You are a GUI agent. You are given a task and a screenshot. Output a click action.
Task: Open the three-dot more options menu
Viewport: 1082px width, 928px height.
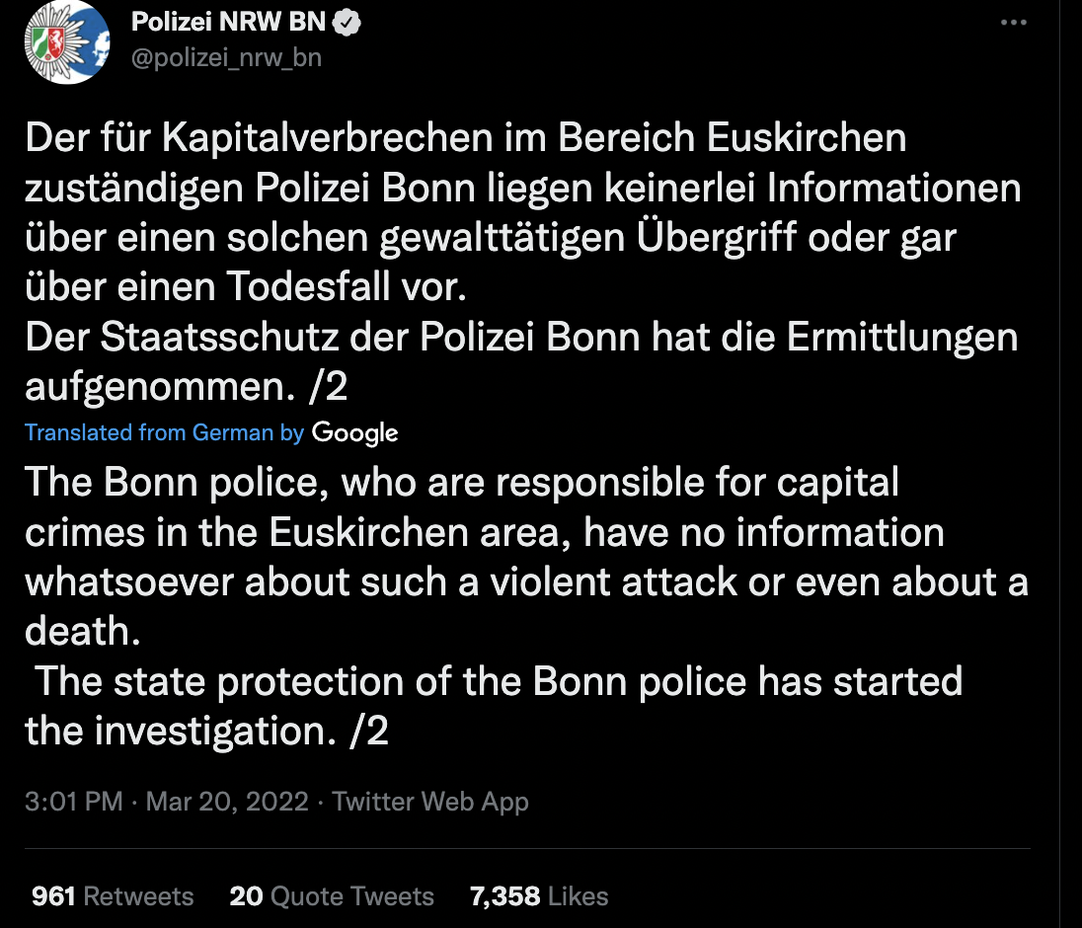pos(1013,24)
